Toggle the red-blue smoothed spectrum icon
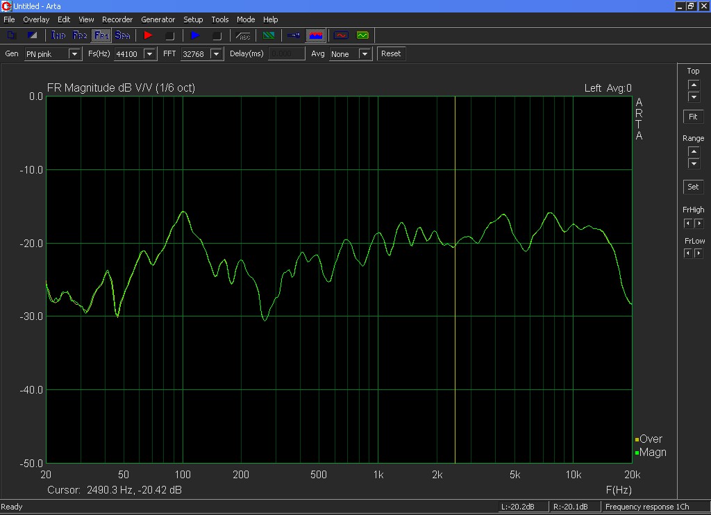This screenshot has width=711, height=515. coord(316,35)
